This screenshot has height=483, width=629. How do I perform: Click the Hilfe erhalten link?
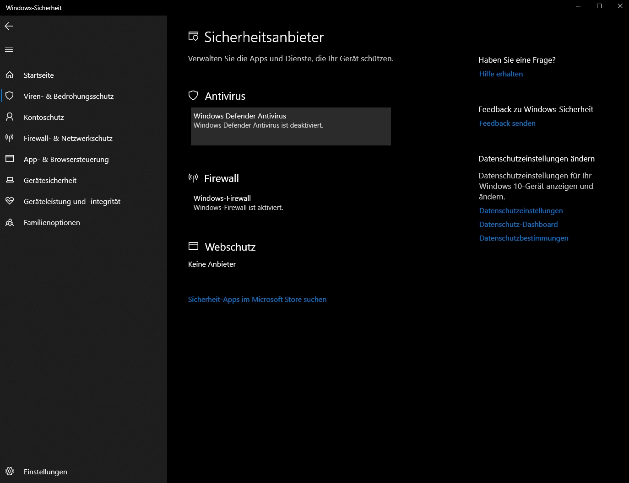click(x=501, y=74)
